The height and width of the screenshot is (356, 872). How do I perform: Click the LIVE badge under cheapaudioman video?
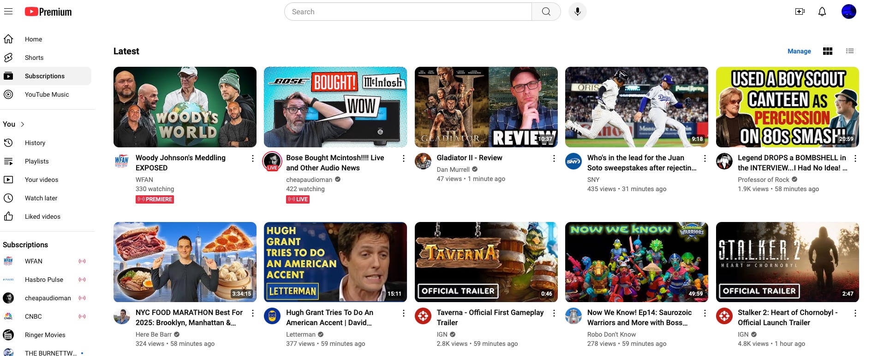tap(298, 199)
